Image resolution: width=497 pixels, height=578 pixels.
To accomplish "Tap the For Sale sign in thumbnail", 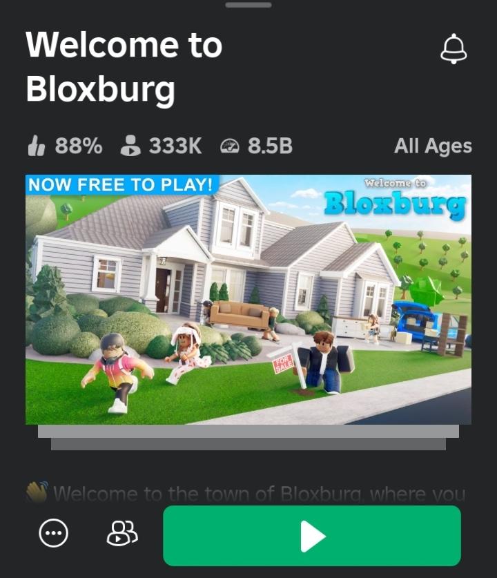I will 283,363.
